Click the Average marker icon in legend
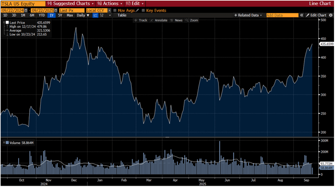Screen dimensions: 335x187 [7, 31]
